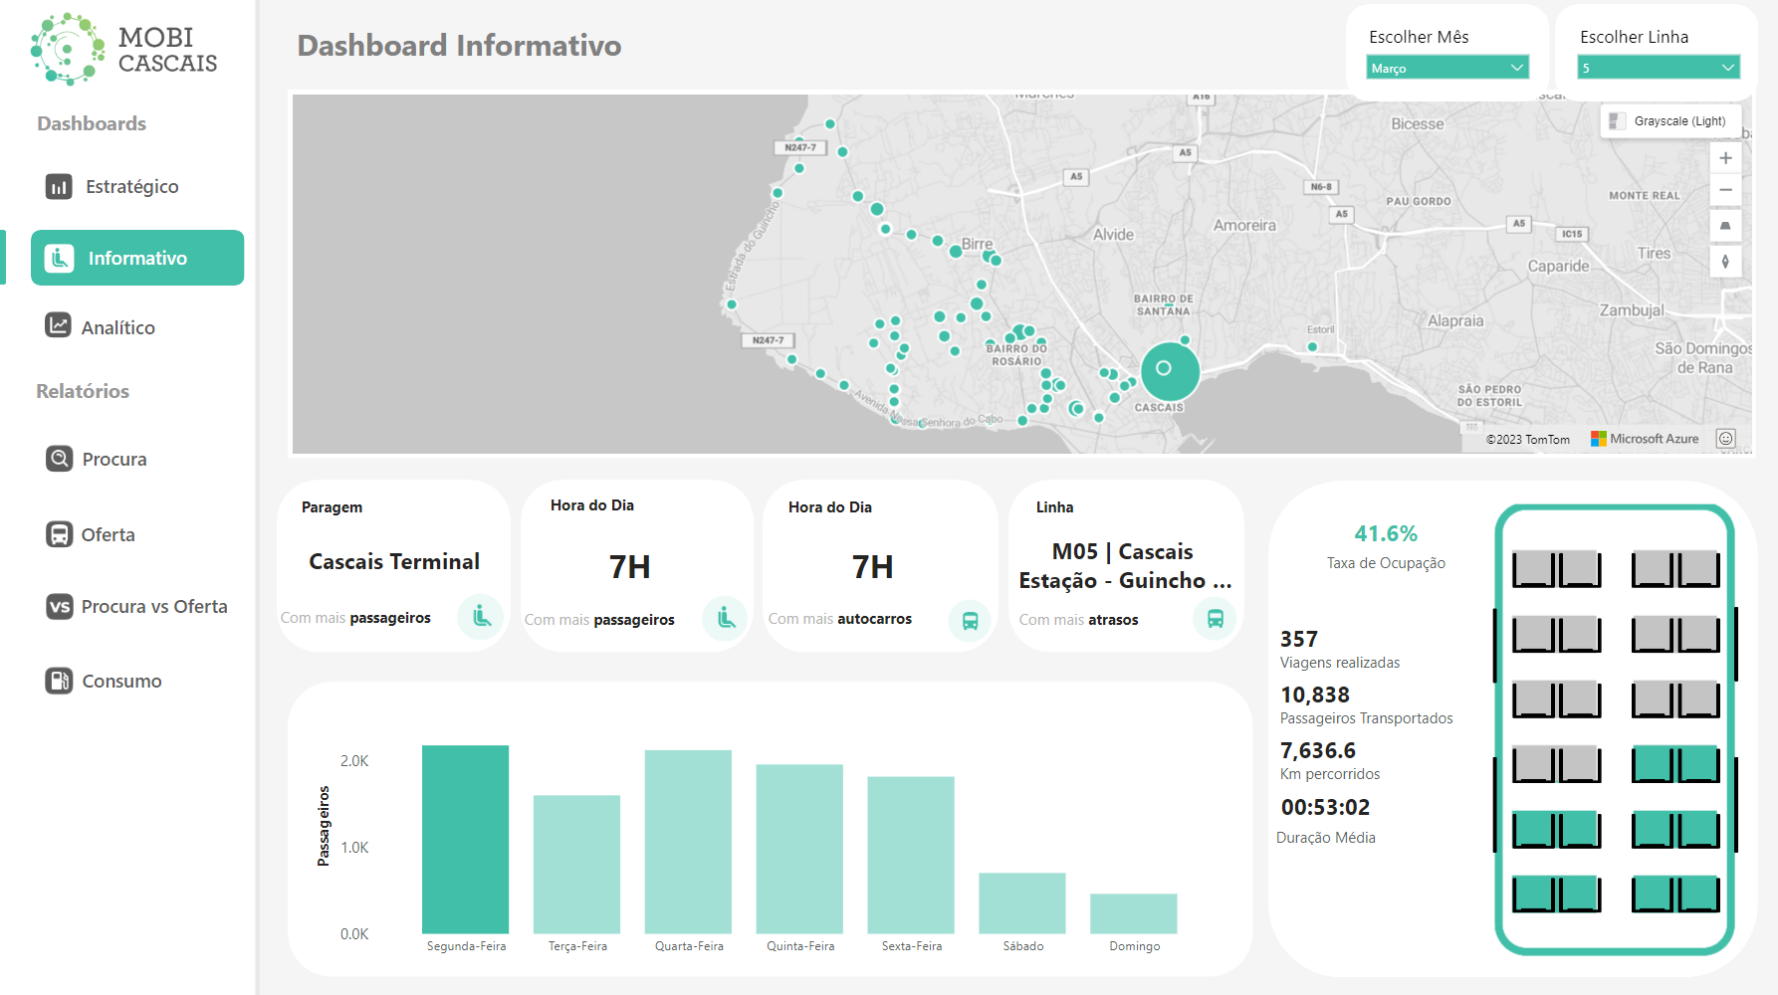
Task: Click the map zoom-in button
Action: tap(1725, 157)
